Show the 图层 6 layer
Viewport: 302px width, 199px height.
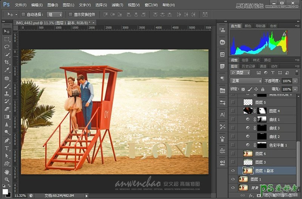tap(233, 154)
